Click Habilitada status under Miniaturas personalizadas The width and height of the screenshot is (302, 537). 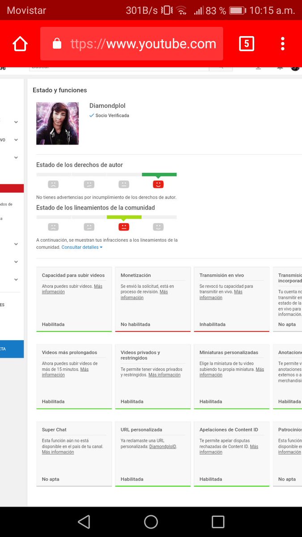pos(211,402)
